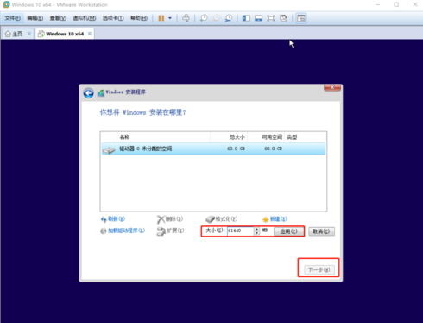Screen dimensions: 423x323
Task: Take a snapshot of the VM
Action: [x=204, y=18]
